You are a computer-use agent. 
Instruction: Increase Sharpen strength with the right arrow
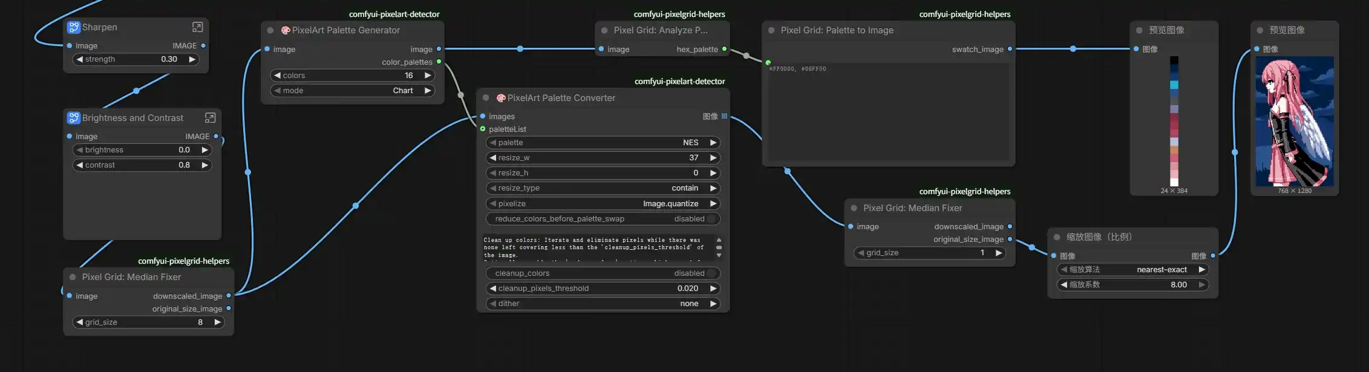pos(192,59)
